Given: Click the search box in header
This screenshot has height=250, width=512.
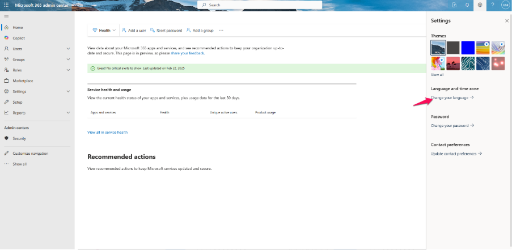Looking at the screenshot, I should click(259, 5).
